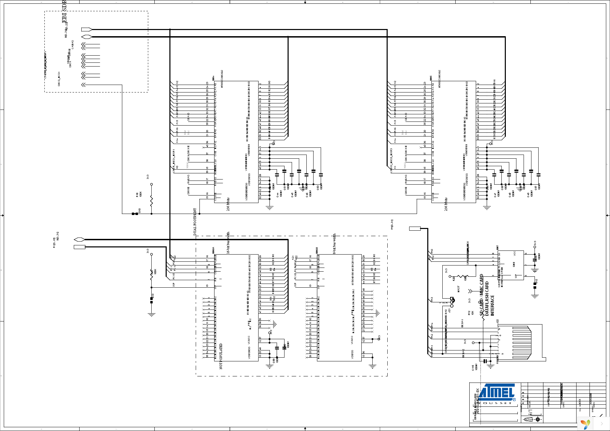Click the right chevron arrow button

[x=602, y=424]
